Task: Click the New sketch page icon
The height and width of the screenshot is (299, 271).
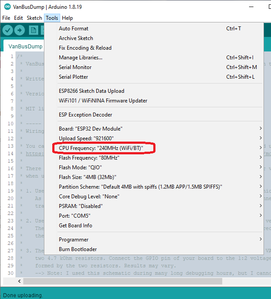Action: [33, 30]
